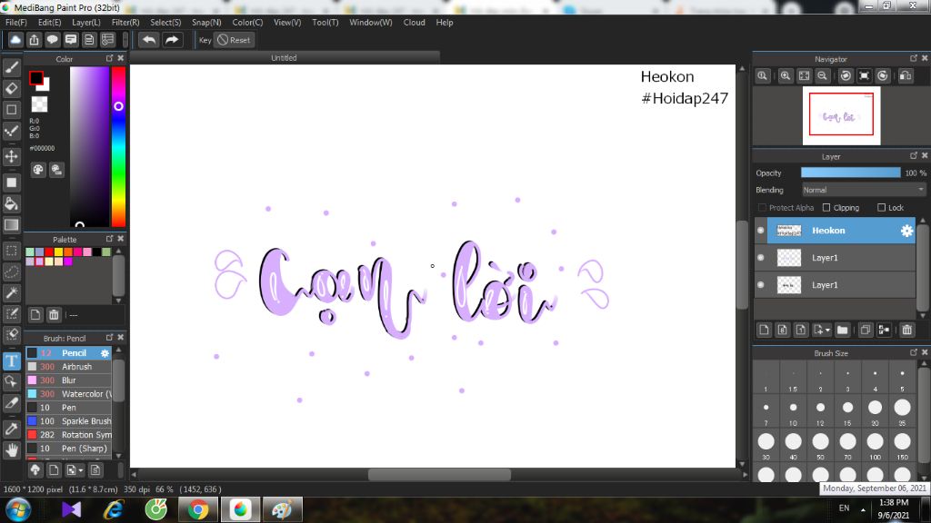Click the cloud icon in top toolbar
Image resolution: width=931 pixels, height=523 pixels.
coord(15,40)
